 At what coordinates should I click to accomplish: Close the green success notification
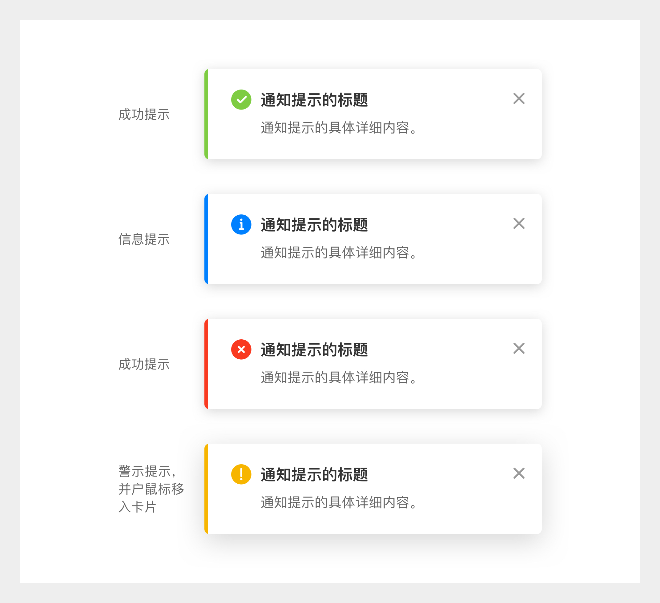[x=519, y=98]
